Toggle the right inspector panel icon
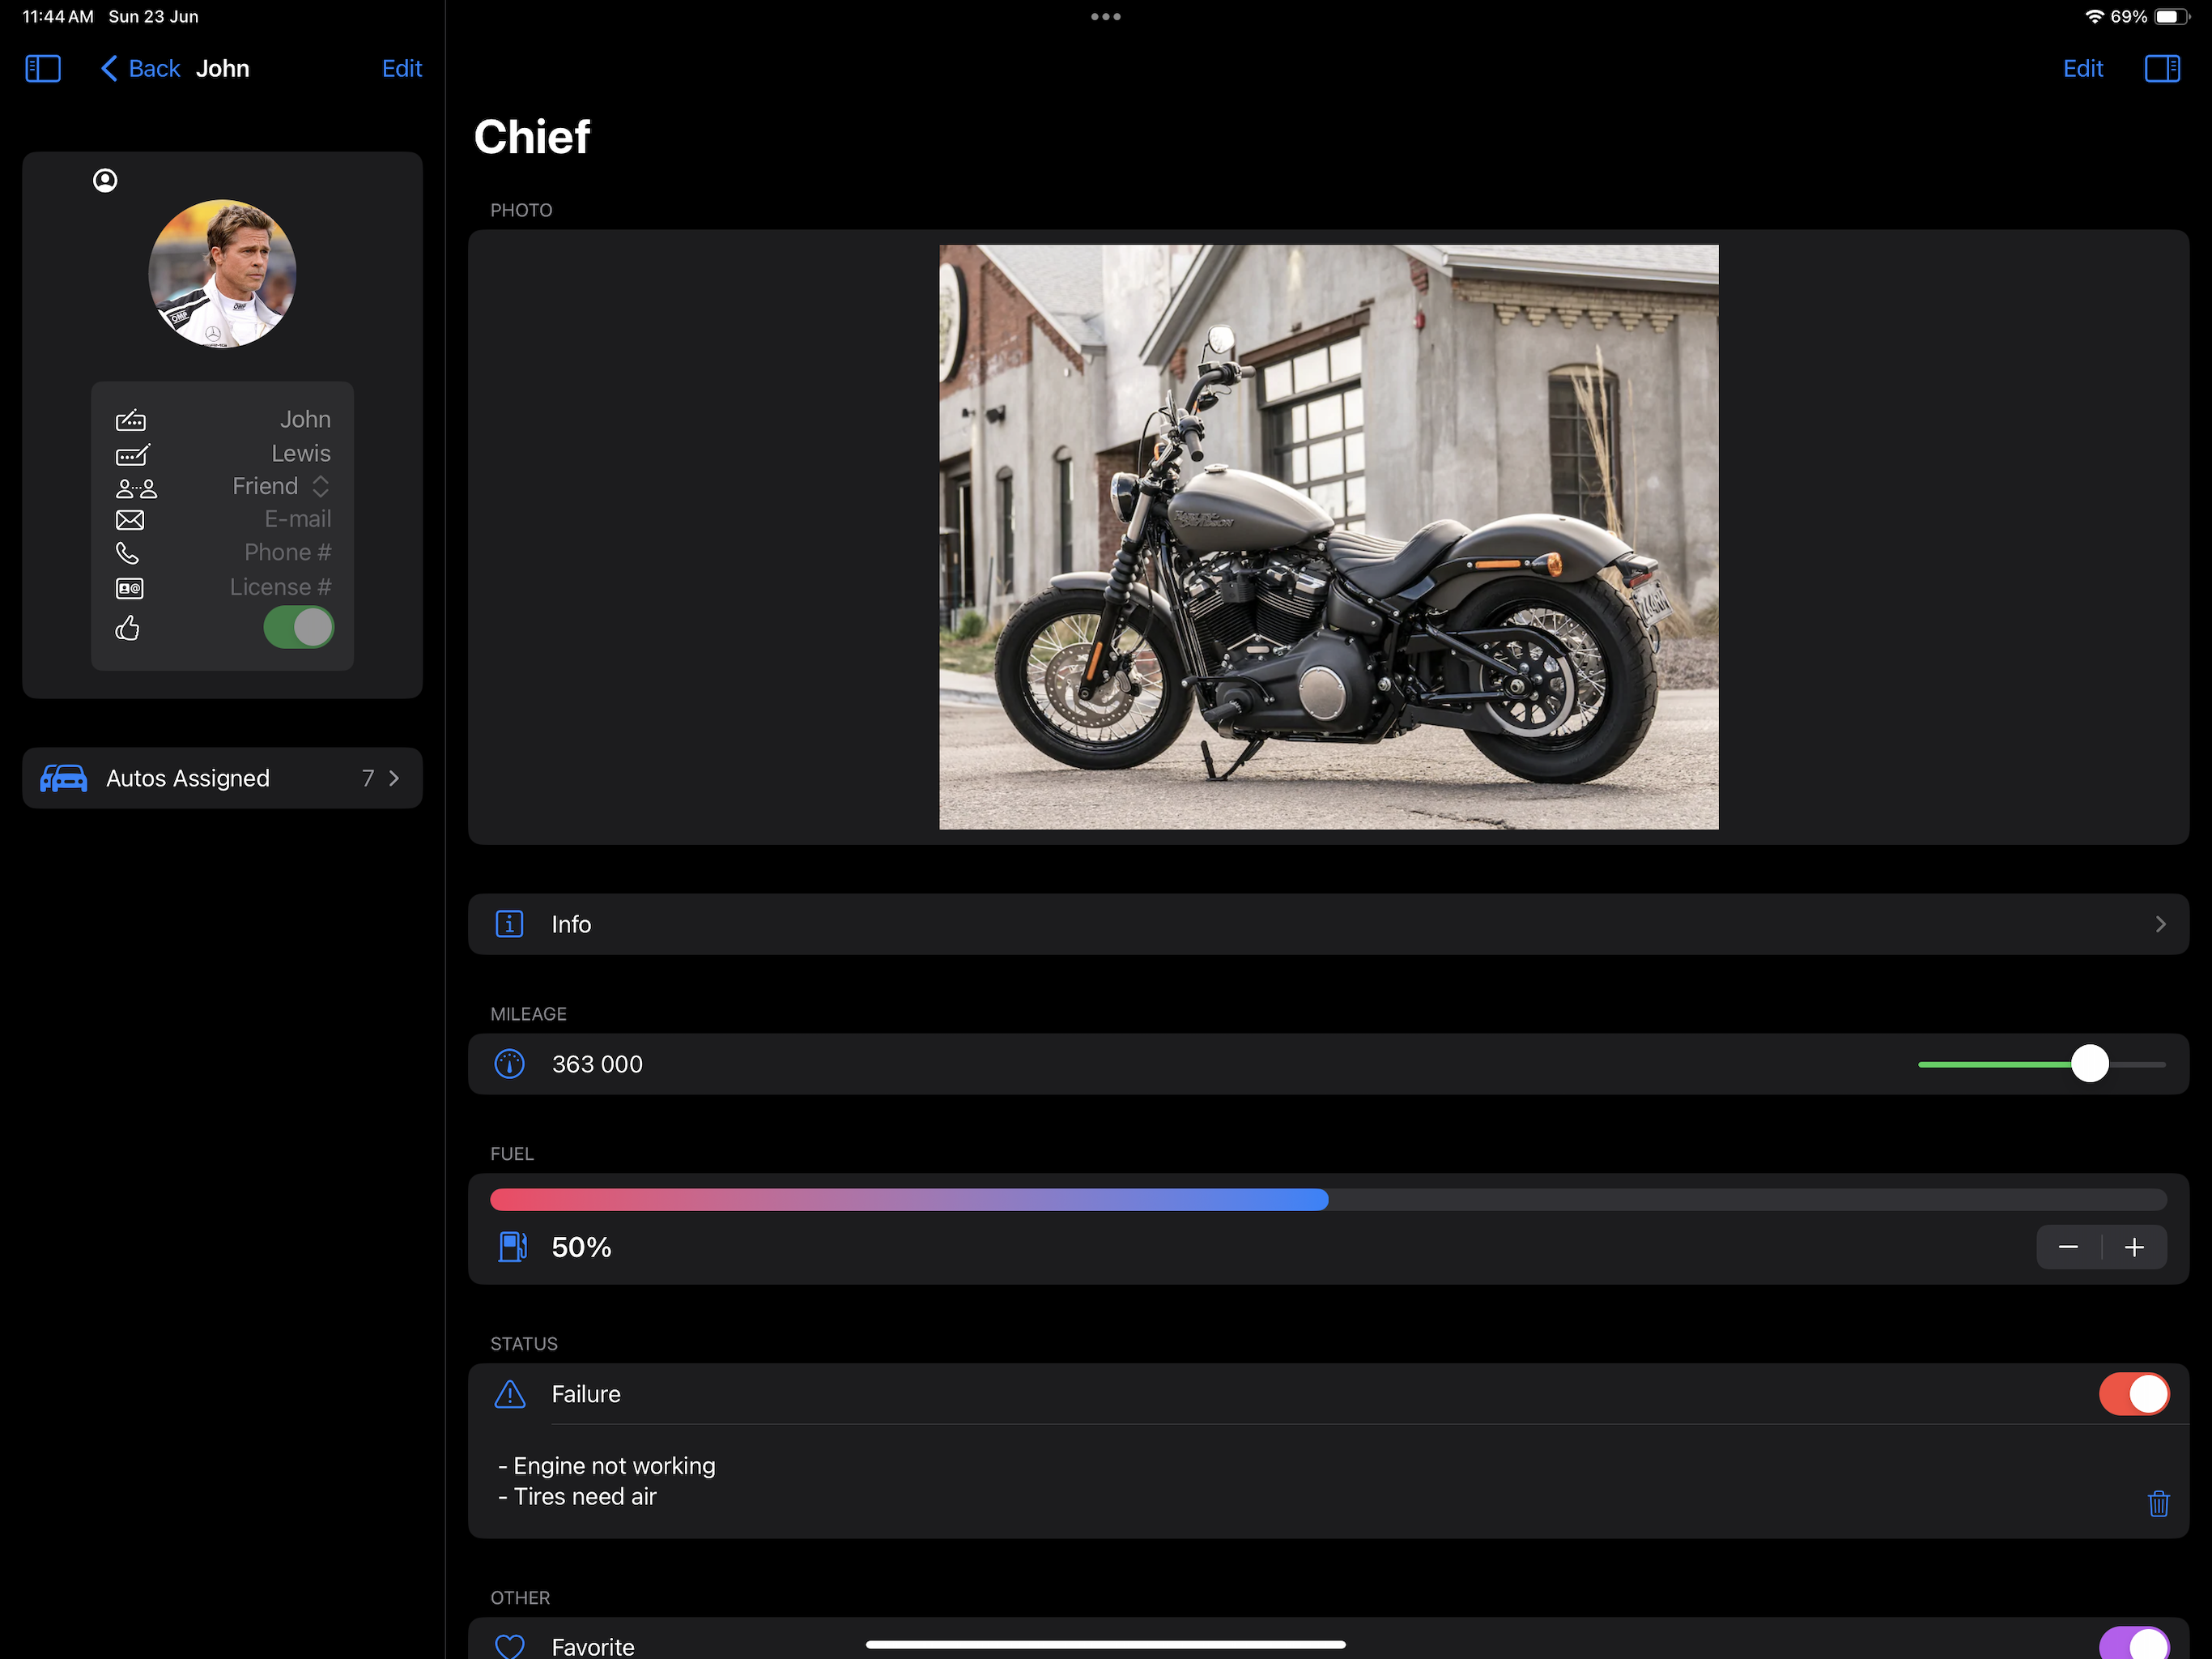The width and height of the screenshot is (2212, 1659). pos(2162,68)
